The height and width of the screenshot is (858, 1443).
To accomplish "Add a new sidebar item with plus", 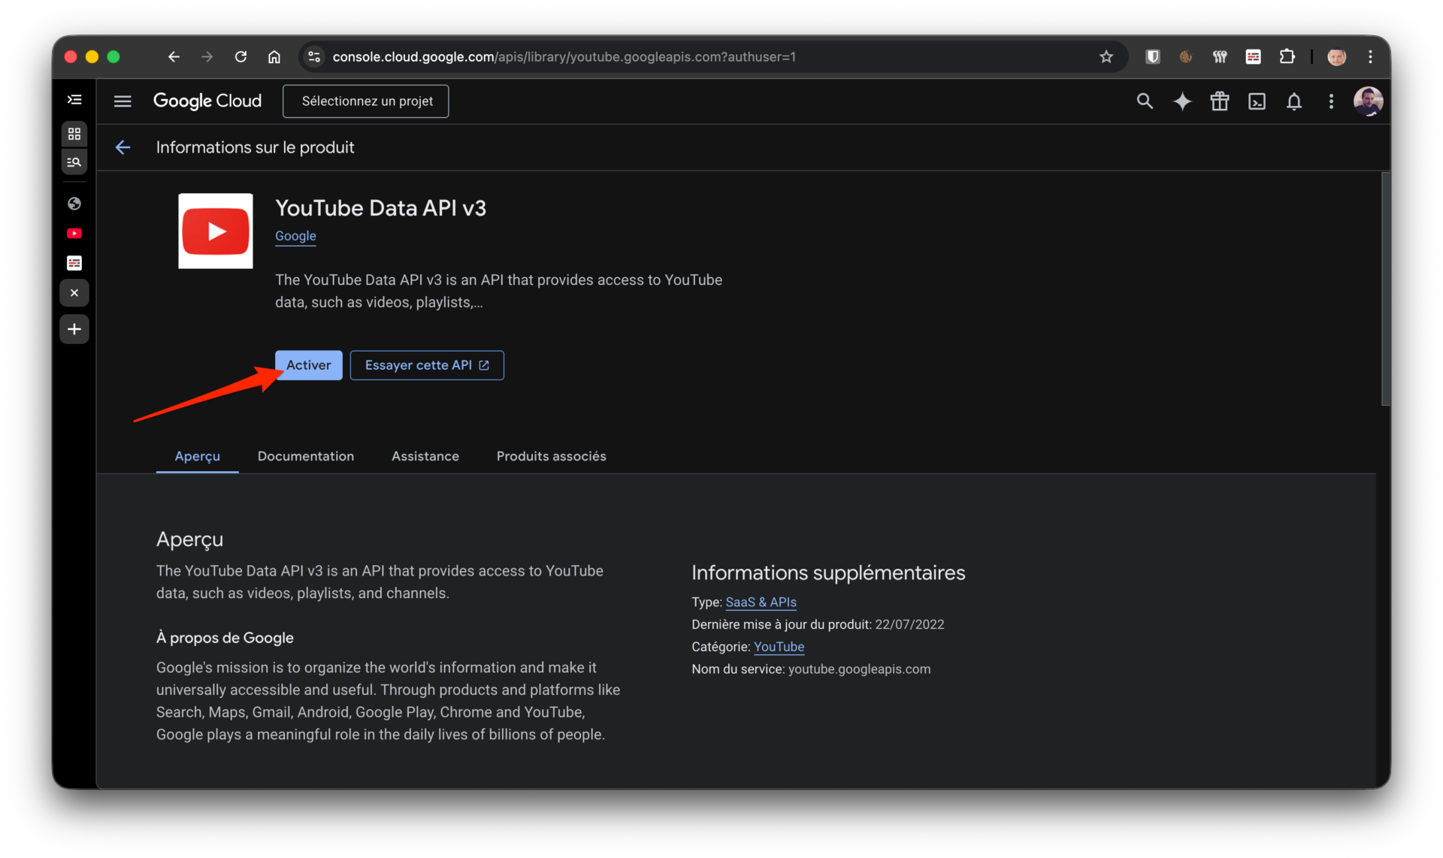I will [74, 329].
